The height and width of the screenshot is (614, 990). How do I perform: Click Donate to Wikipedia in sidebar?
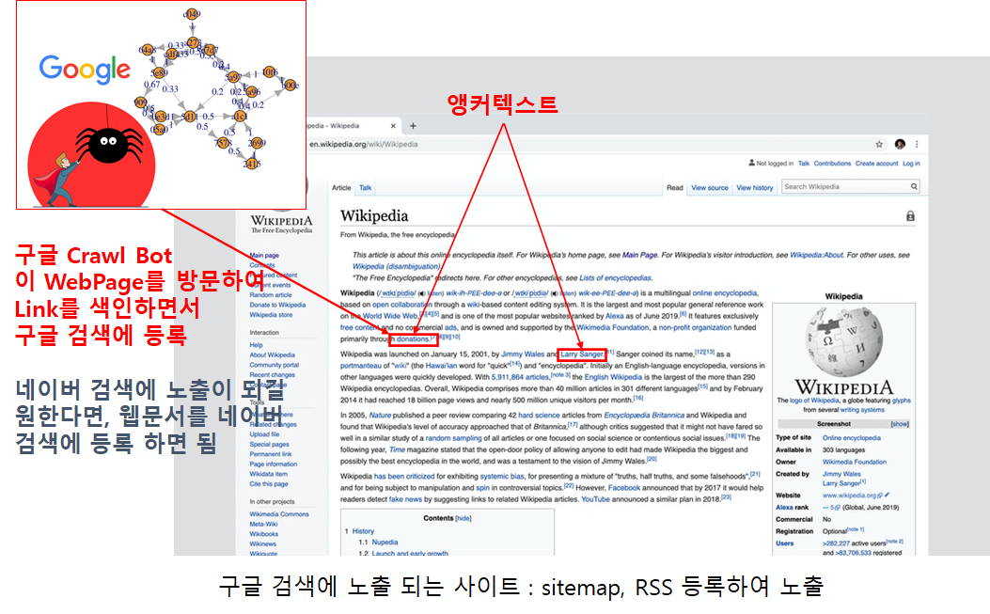[x=277, y=305]
